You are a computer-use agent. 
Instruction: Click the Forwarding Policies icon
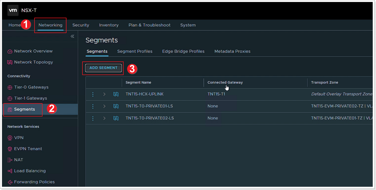coord(10,182)
